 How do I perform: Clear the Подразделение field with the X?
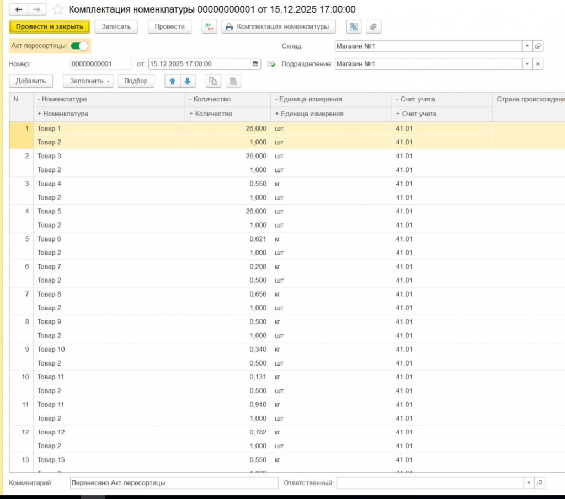click(538, 64)
